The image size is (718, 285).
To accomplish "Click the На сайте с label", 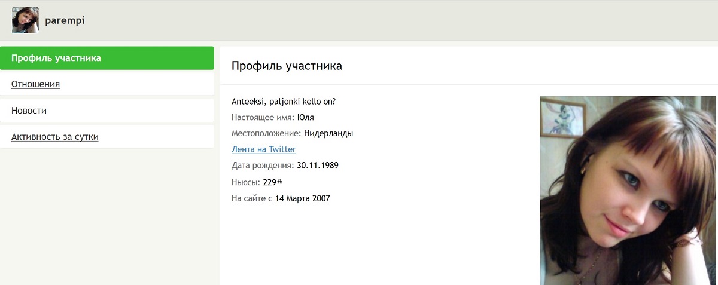I will click(x=252, y=198).
